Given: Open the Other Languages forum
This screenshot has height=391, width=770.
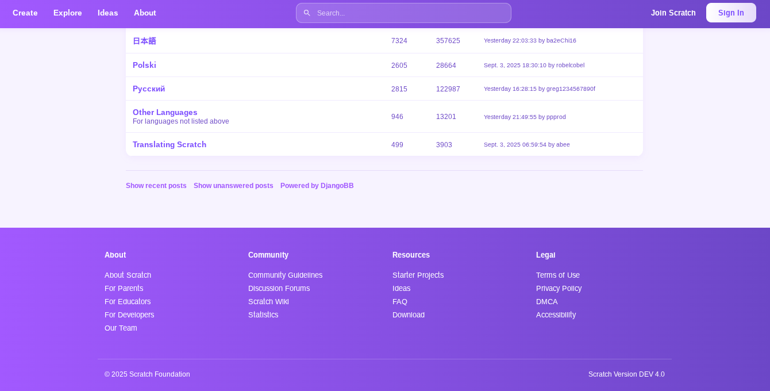Looking at the screenshot, I should [165, 112].
